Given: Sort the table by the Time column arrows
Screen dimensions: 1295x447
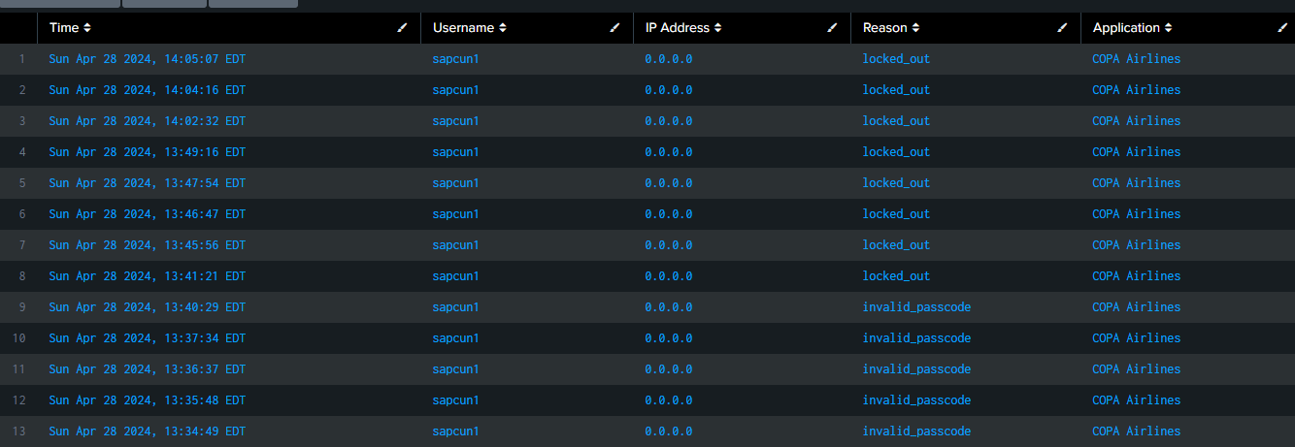Looking at the screenshot, I should 88,28.
